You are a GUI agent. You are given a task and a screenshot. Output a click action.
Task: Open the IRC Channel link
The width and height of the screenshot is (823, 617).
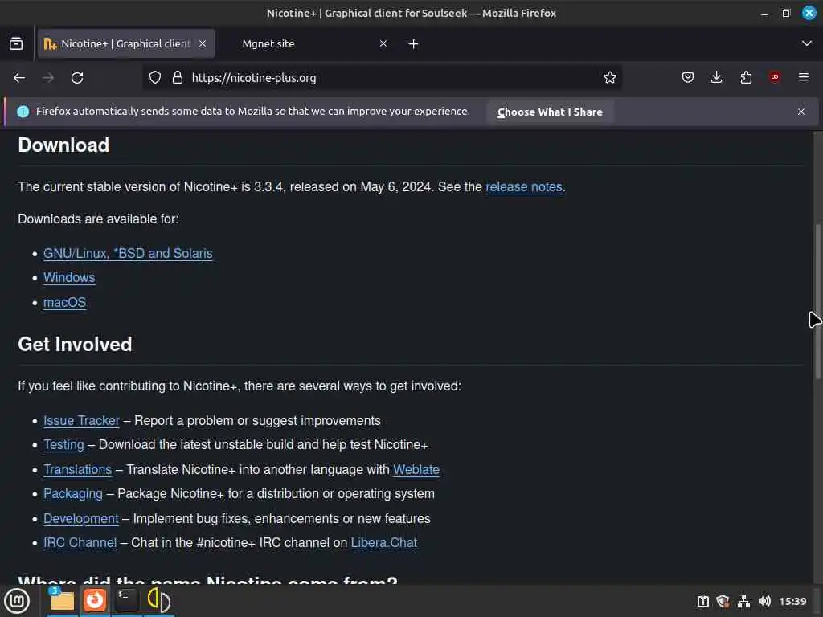pyautogui.click(x=80, y=542)
